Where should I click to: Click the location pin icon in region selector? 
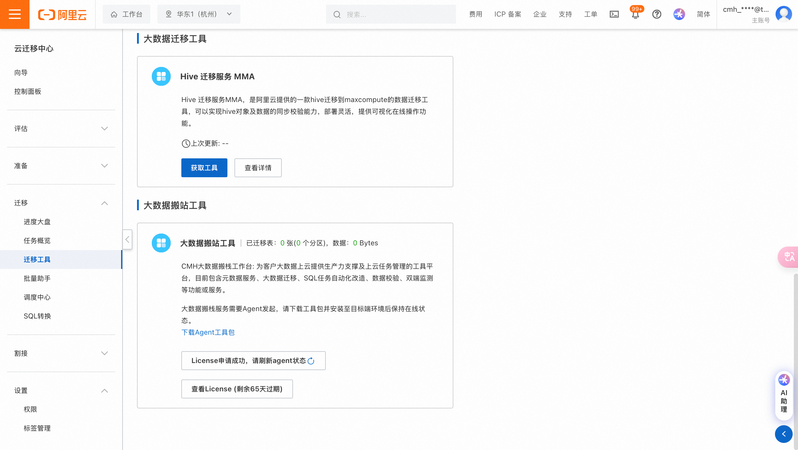tap(169, 14)
